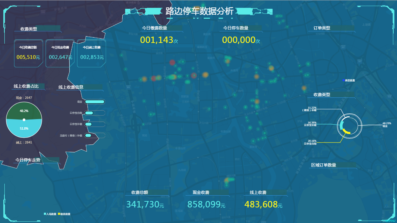Open the 今日停车走势 panel header
397x223 pixels.
(x=28, y=160)
